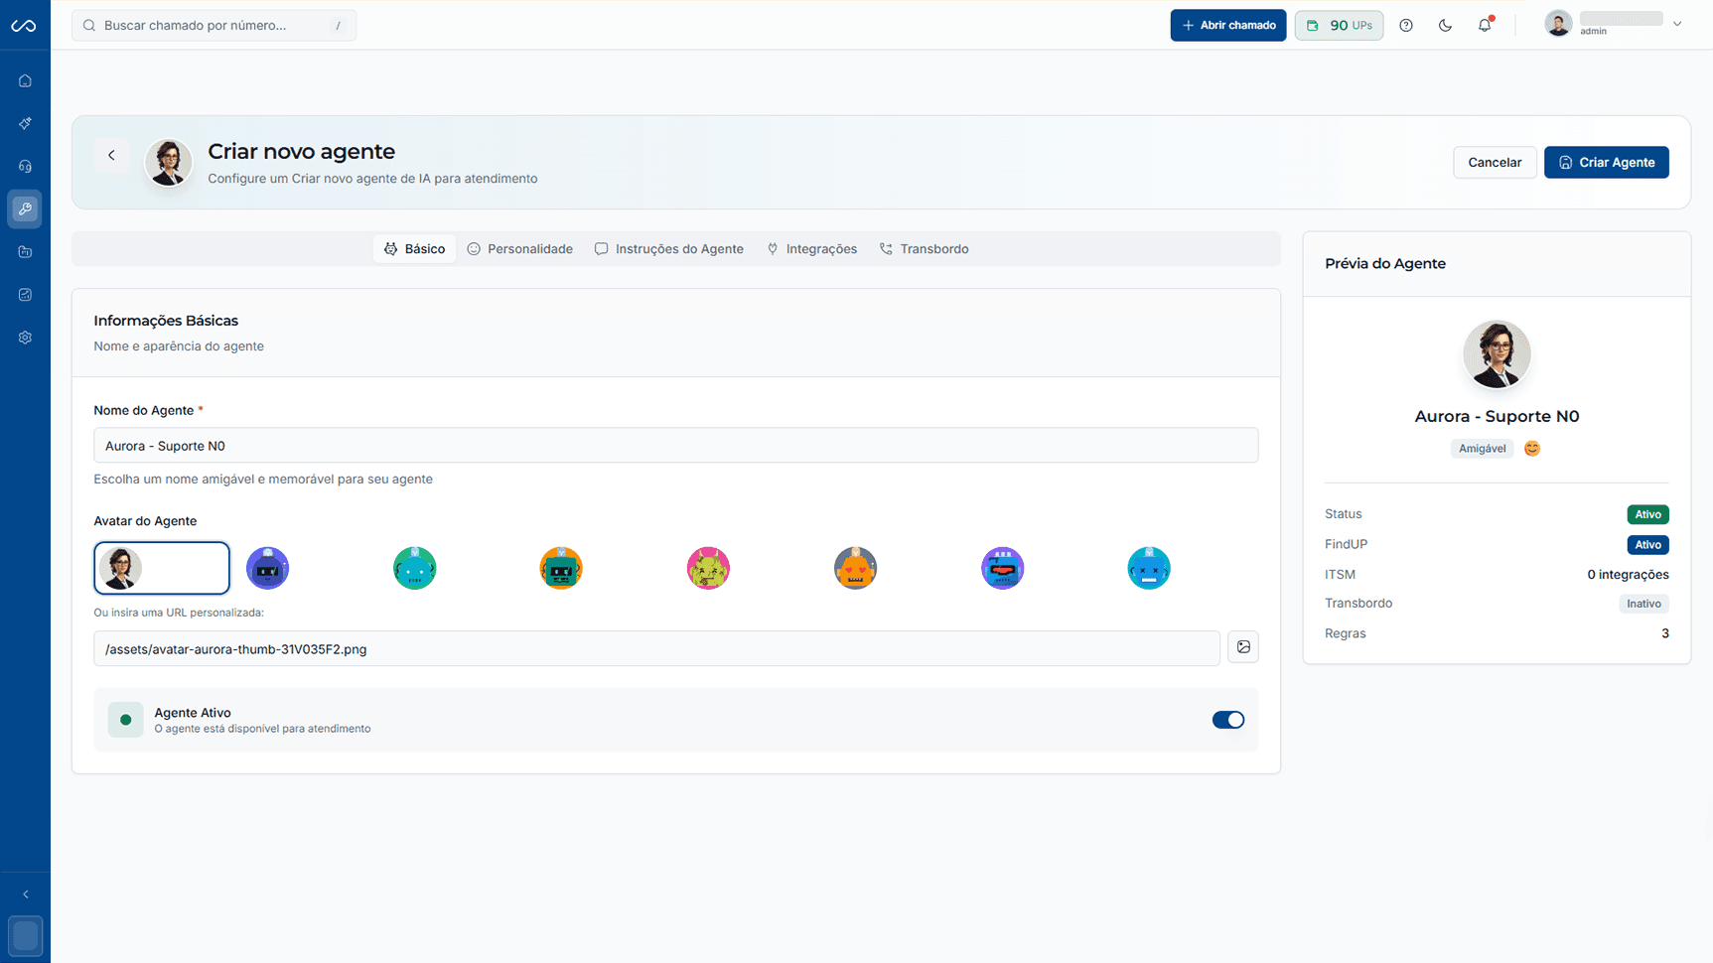
Task: Expand the admin user menu chevron
Action: coord(1677,24)
